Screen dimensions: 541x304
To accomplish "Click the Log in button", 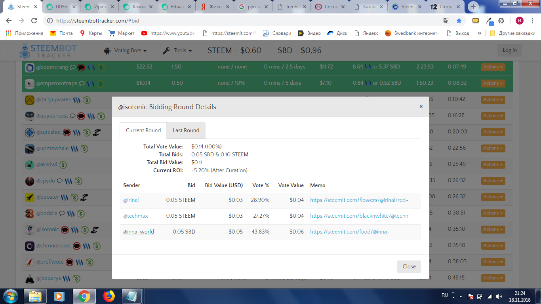I will click(x=509, y=50).
